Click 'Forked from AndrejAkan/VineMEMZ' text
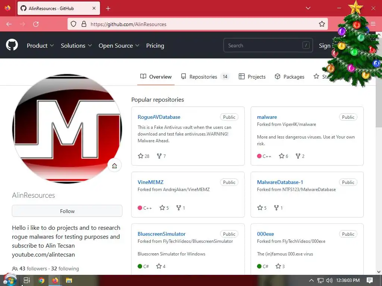Screen dimensions: 382x286 [173, 190]
